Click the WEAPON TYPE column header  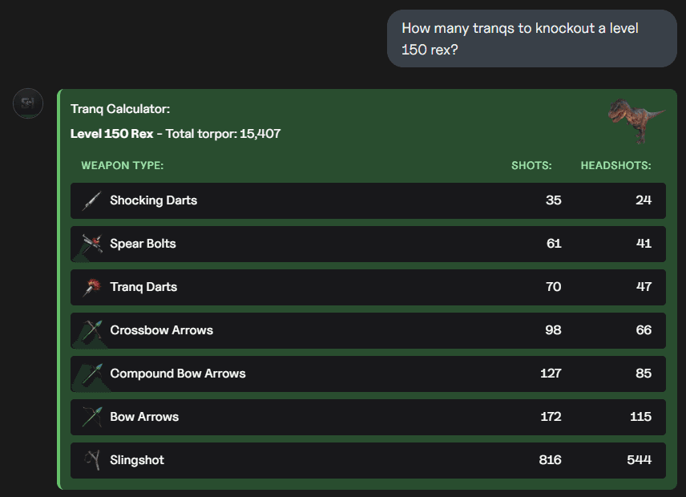[x=123, y=165]
